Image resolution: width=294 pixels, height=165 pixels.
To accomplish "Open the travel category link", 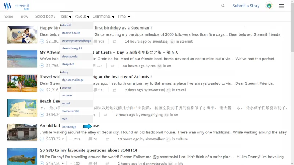I will [x=181, y=90].
